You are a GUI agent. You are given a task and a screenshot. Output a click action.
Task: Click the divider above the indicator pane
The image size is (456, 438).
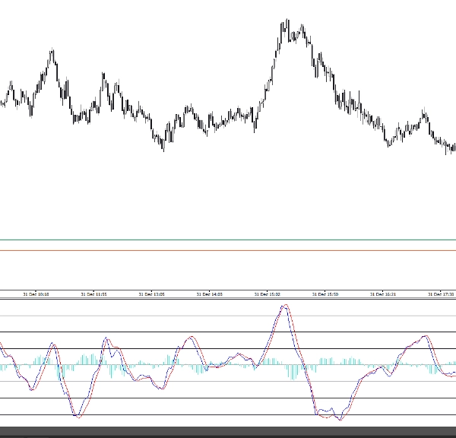(x=228, y=299)
